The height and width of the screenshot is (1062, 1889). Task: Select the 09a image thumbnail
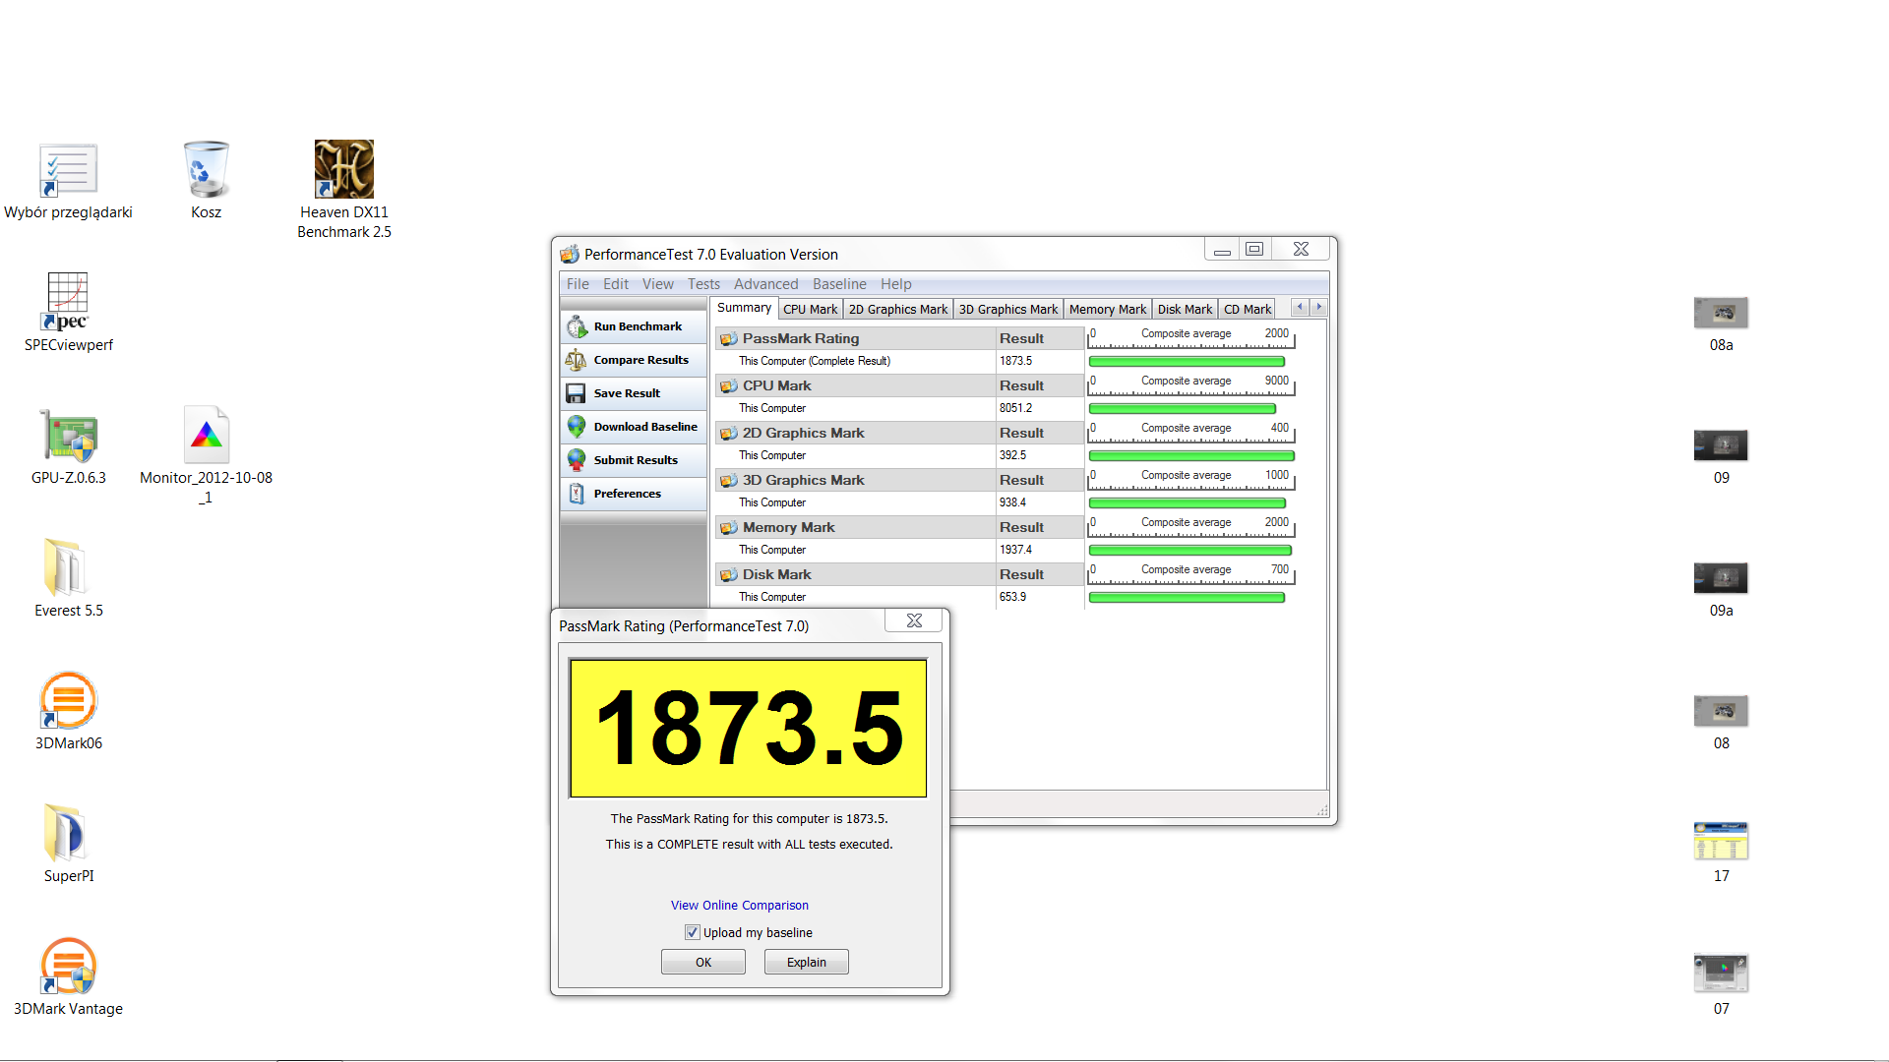(1721, 578)
